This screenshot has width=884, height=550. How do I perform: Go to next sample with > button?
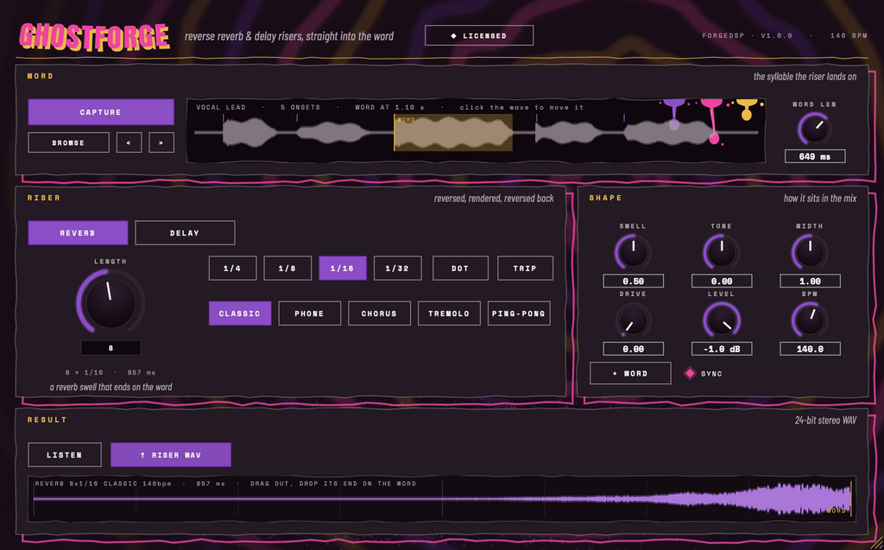tap(161, 142)
